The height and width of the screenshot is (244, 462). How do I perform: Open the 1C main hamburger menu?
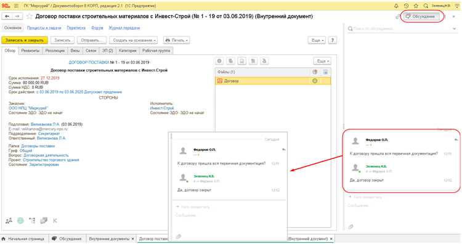click(16, 6)
